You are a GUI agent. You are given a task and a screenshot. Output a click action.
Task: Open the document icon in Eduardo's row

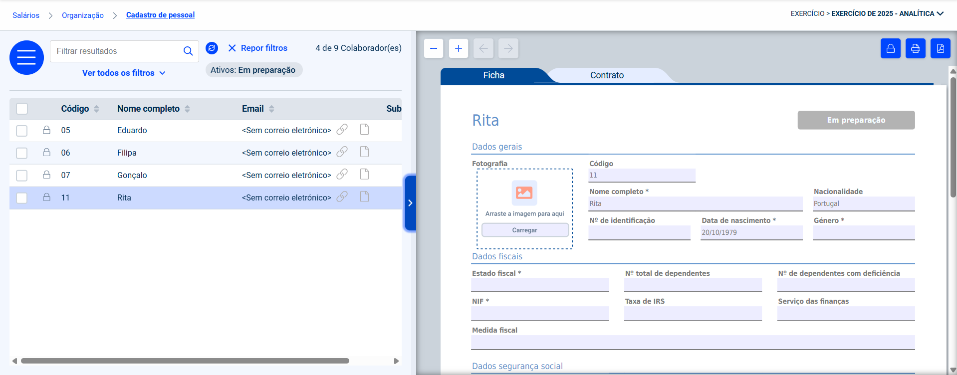[x=365, y=130]
